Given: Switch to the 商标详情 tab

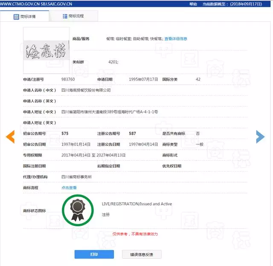Looking at the screenshot, I should [x=25, y=17].
